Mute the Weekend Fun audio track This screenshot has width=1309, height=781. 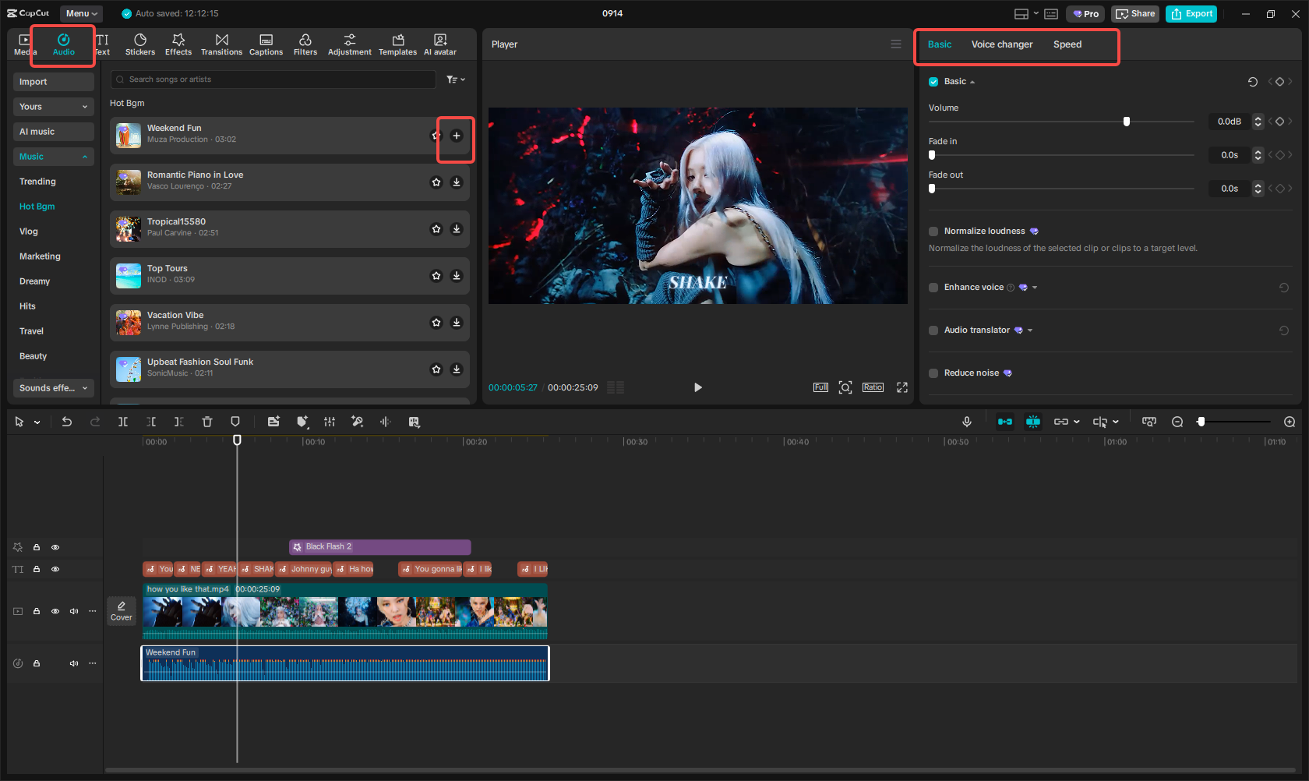point(74,663)
